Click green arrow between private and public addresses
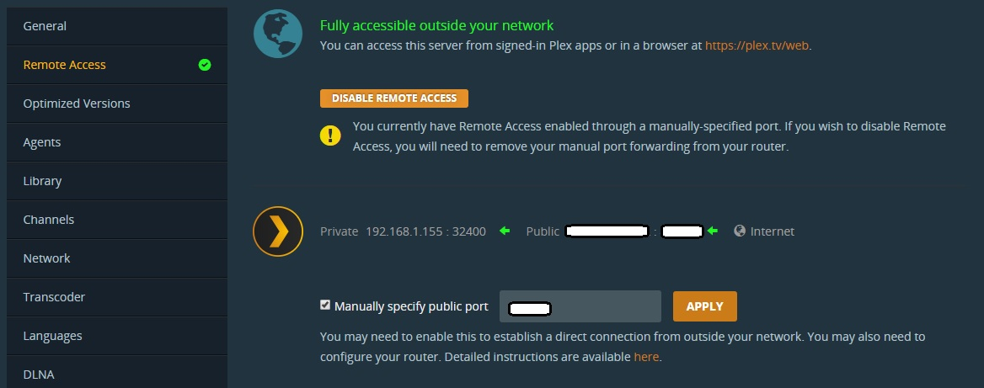 click(x=505, y=231)
